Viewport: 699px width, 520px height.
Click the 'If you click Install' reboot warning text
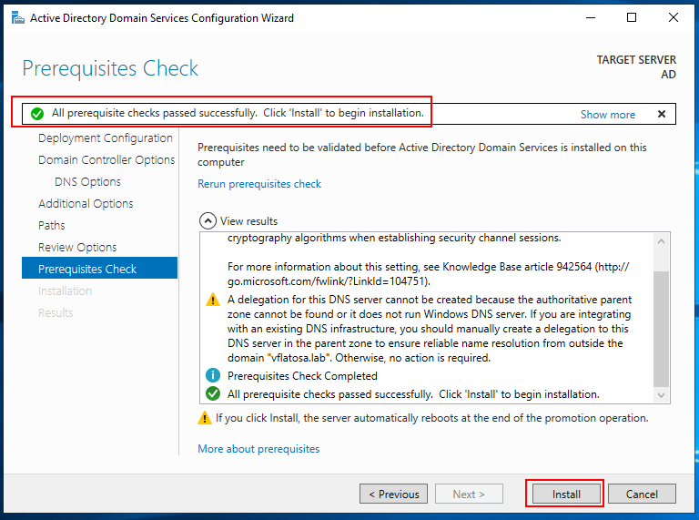[432, 418]
